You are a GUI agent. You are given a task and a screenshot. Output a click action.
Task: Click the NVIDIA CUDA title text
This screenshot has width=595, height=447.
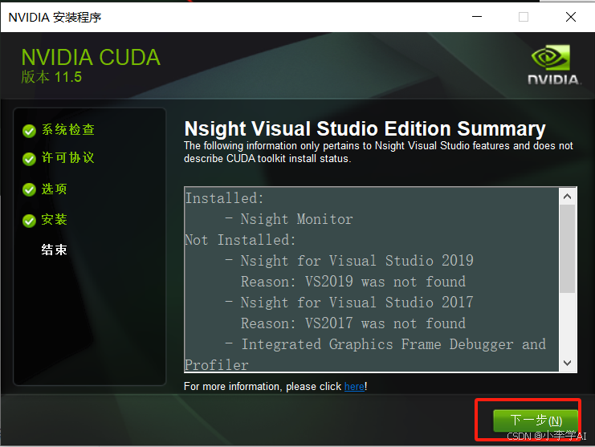coord(91,57)
